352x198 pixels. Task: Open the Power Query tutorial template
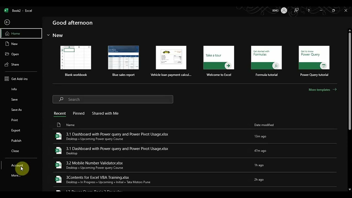tap(314, 61)
